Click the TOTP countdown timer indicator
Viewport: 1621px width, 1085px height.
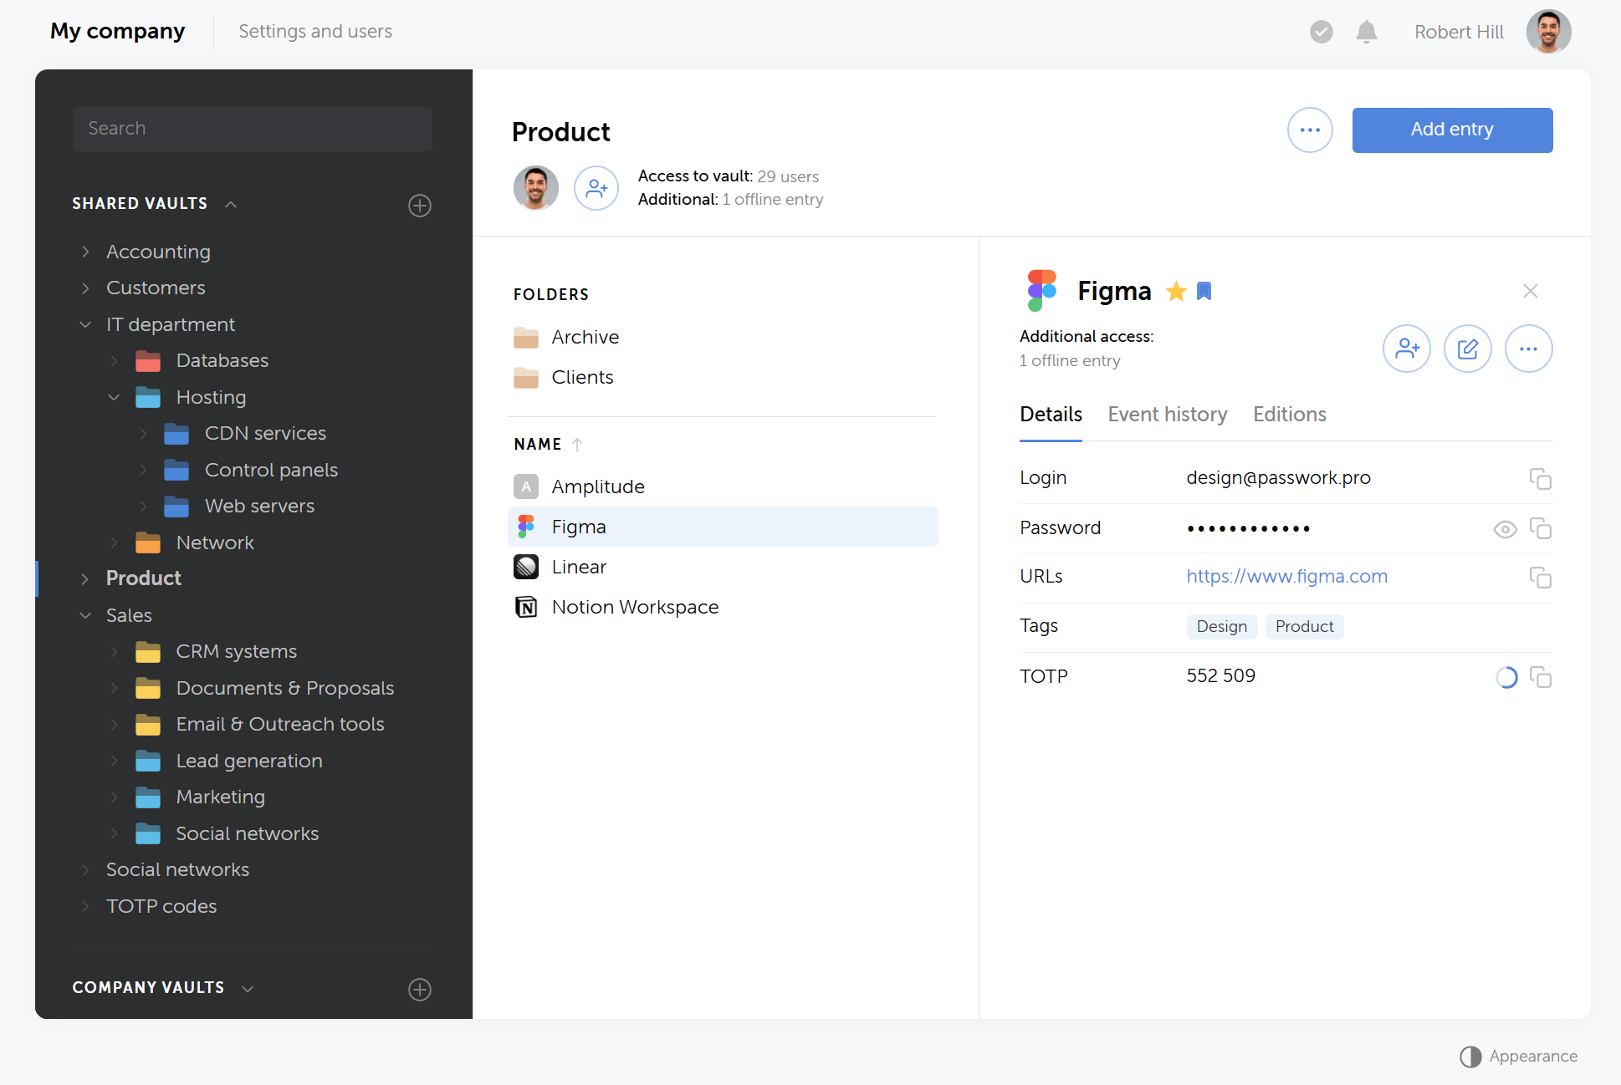click(1506, 677)
